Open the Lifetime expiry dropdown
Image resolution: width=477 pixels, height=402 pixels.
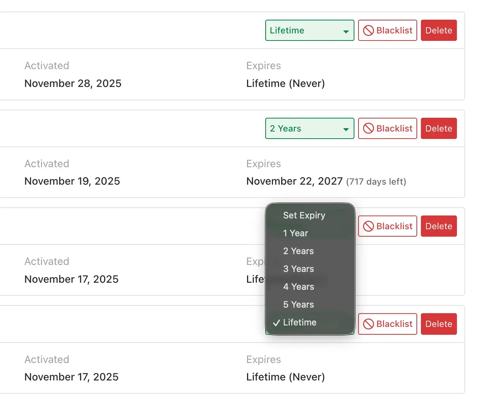309,30
